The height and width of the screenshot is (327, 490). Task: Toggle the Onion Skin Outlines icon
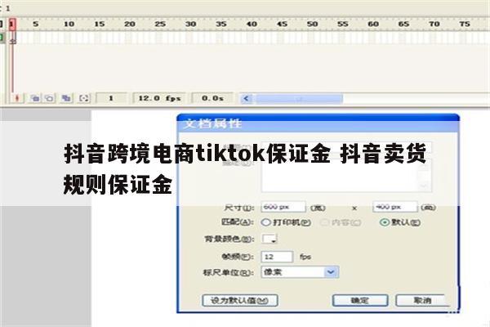click(49, 98)
